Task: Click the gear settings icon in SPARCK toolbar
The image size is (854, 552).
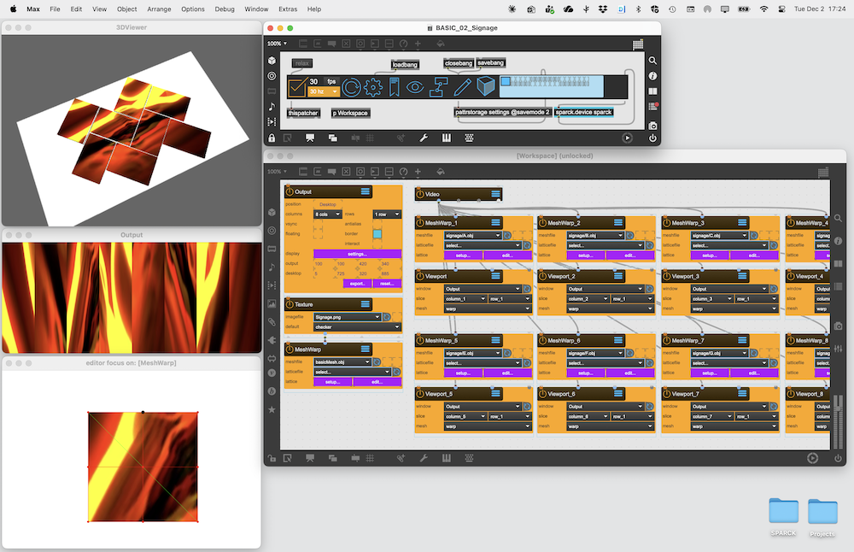Action: (x=372, y=86)
